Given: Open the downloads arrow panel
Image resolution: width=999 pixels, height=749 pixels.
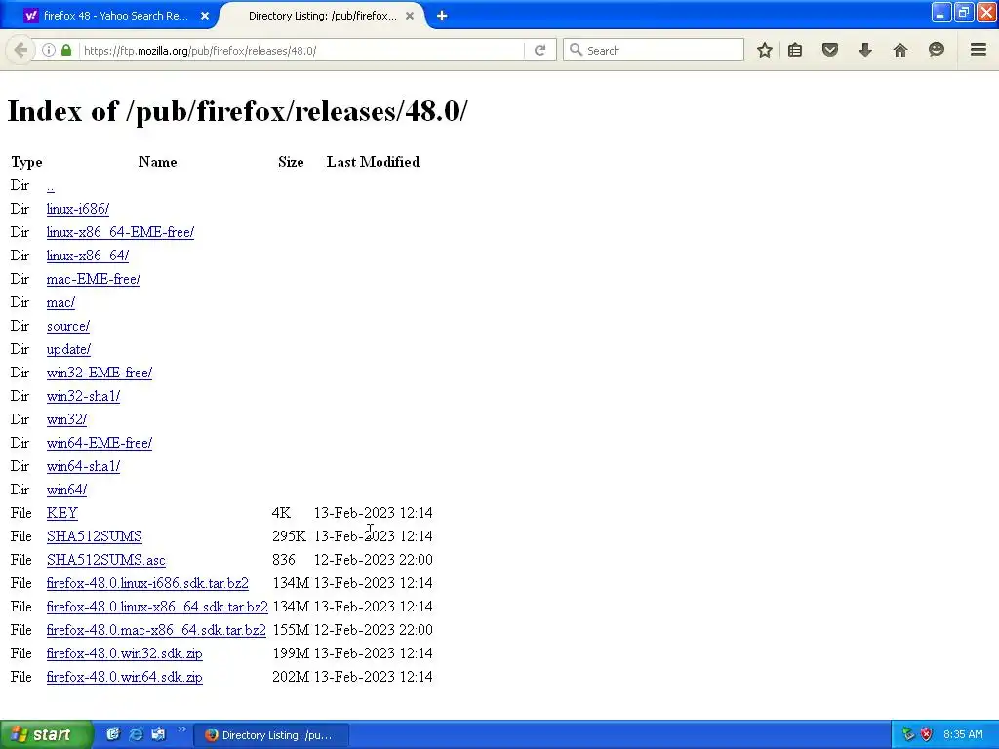Looking at the screenshot, I should [x=864, y=50].
